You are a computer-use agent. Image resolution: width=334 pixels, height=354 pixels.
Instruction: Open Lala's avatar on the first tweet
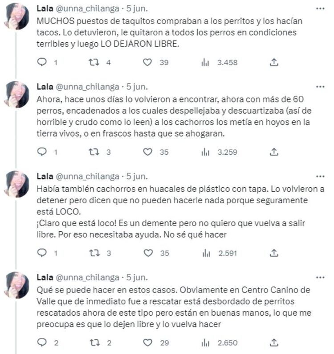click(x=17, y=16)
